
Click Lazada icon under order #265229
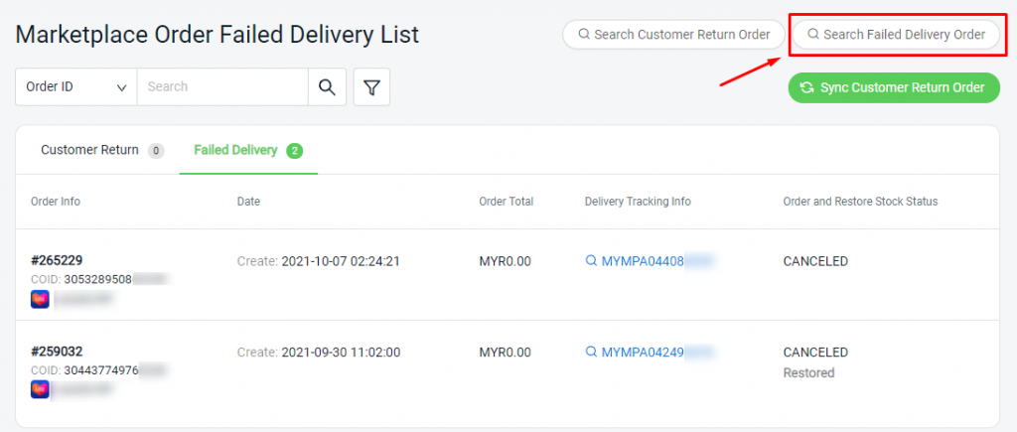tap(40, 299)
